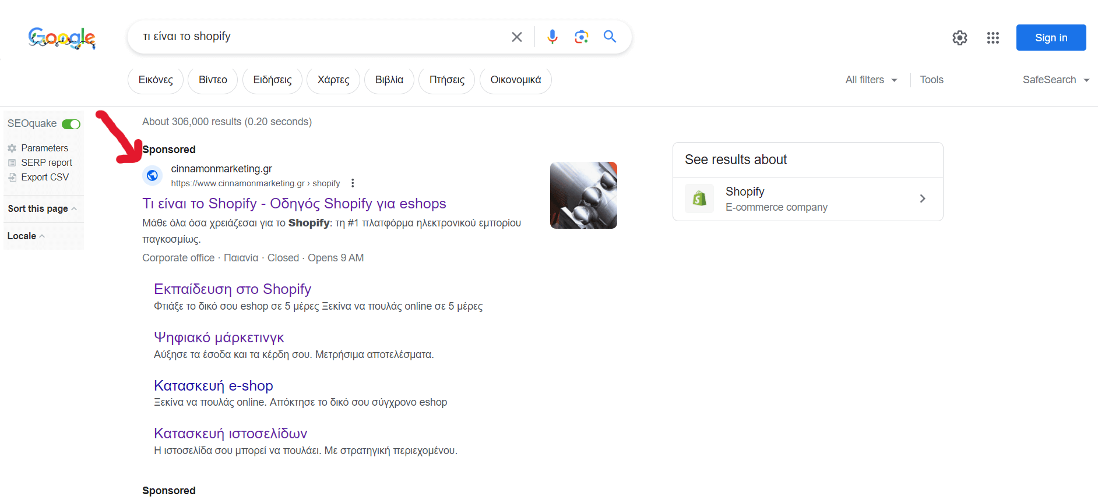Click the ad thumbnail image
1098x500 pixels.
[x=583, y=196]
